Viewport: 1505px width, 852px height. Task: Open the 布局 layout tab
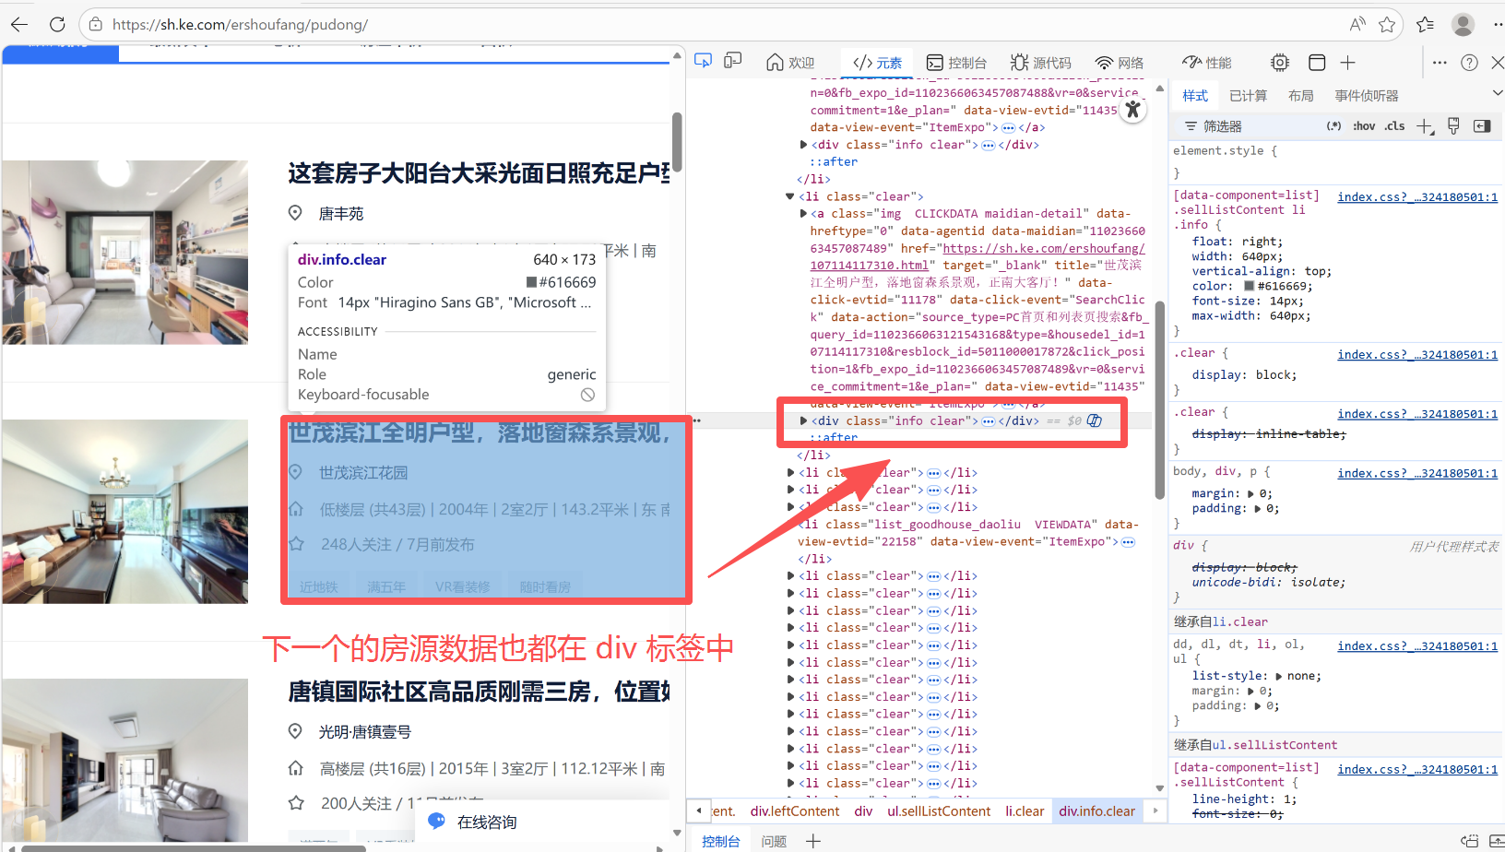tap(1301, 96)
